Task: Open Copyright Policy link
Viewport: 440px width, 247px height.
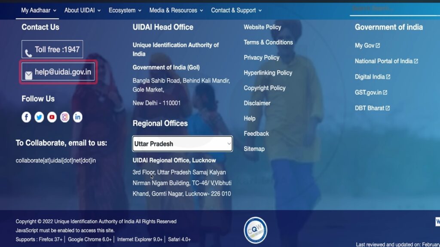Action: pyautogui.click(x=265, y=88)
